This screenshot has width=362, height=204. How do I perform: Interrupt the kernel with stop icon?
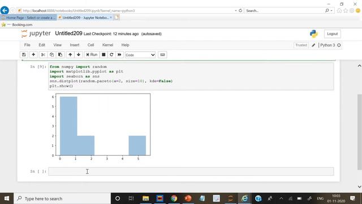pyautogui.click(x=104, y=54)
